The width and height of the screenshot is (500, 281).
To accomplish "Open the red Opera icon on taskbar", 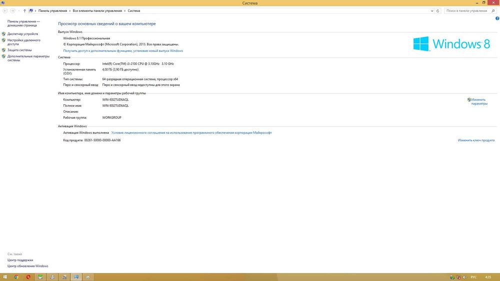I will pos(28,277).
